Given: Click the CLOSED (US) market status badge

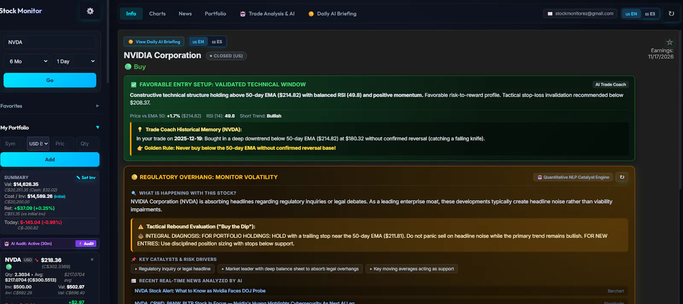Looking at the screenshot, I should pos(226,56).
